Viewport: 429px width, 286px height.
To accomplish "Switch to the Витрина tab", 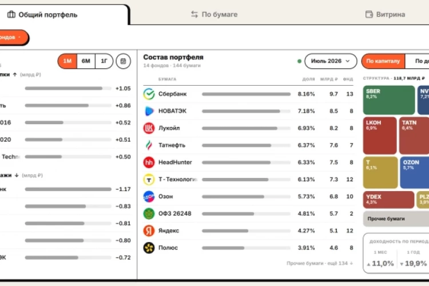I will pyautogui.click(x=385, y=14).
